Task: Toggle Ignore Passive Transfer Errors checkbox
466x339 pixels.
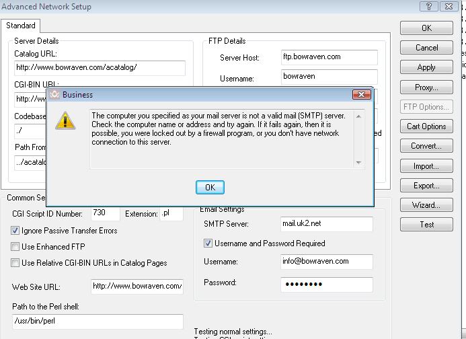Action: [15, 231]
